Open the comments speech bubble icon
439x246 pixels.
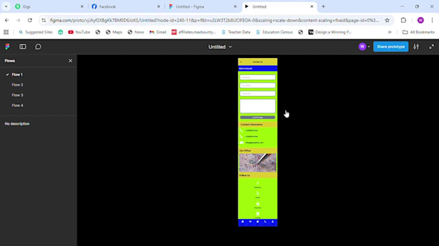(38, 46)
